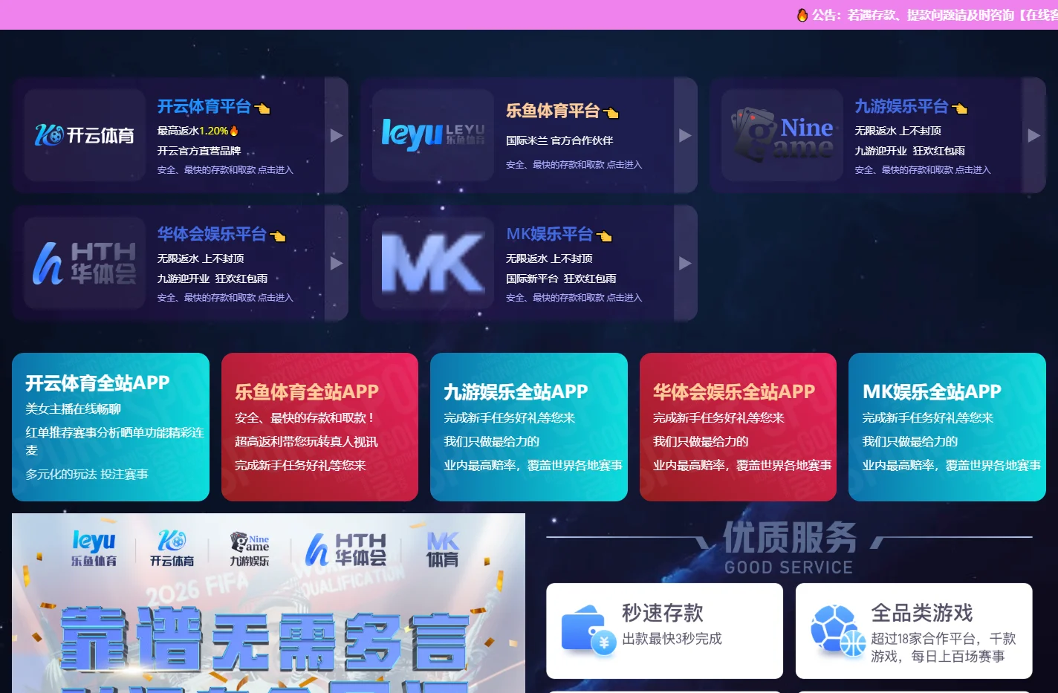Click pointing hand icon beside MK娱乐平台
1058x693 pixels.
pos(604,236)
